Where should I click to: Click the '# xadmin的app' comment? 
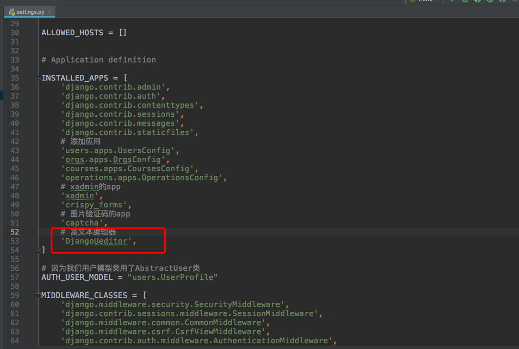coord(90,187)
